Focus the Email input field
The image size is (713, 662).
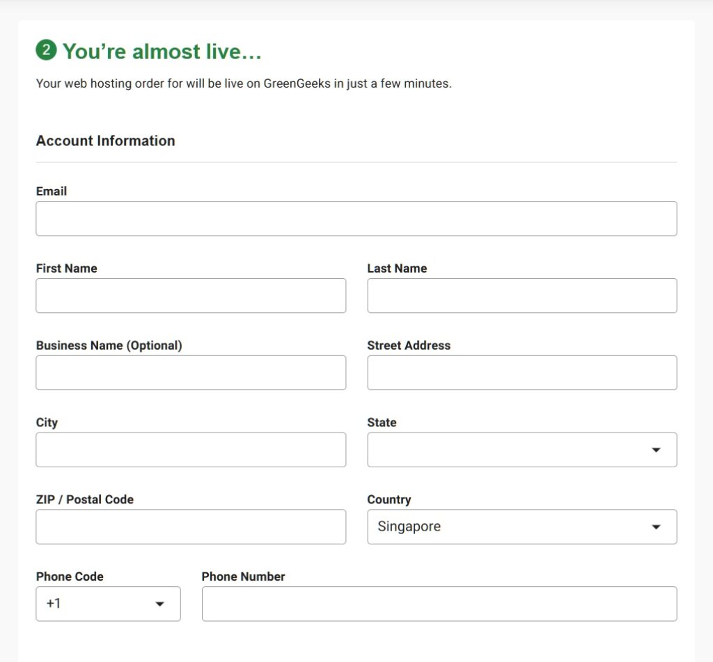tap(356, 218)
